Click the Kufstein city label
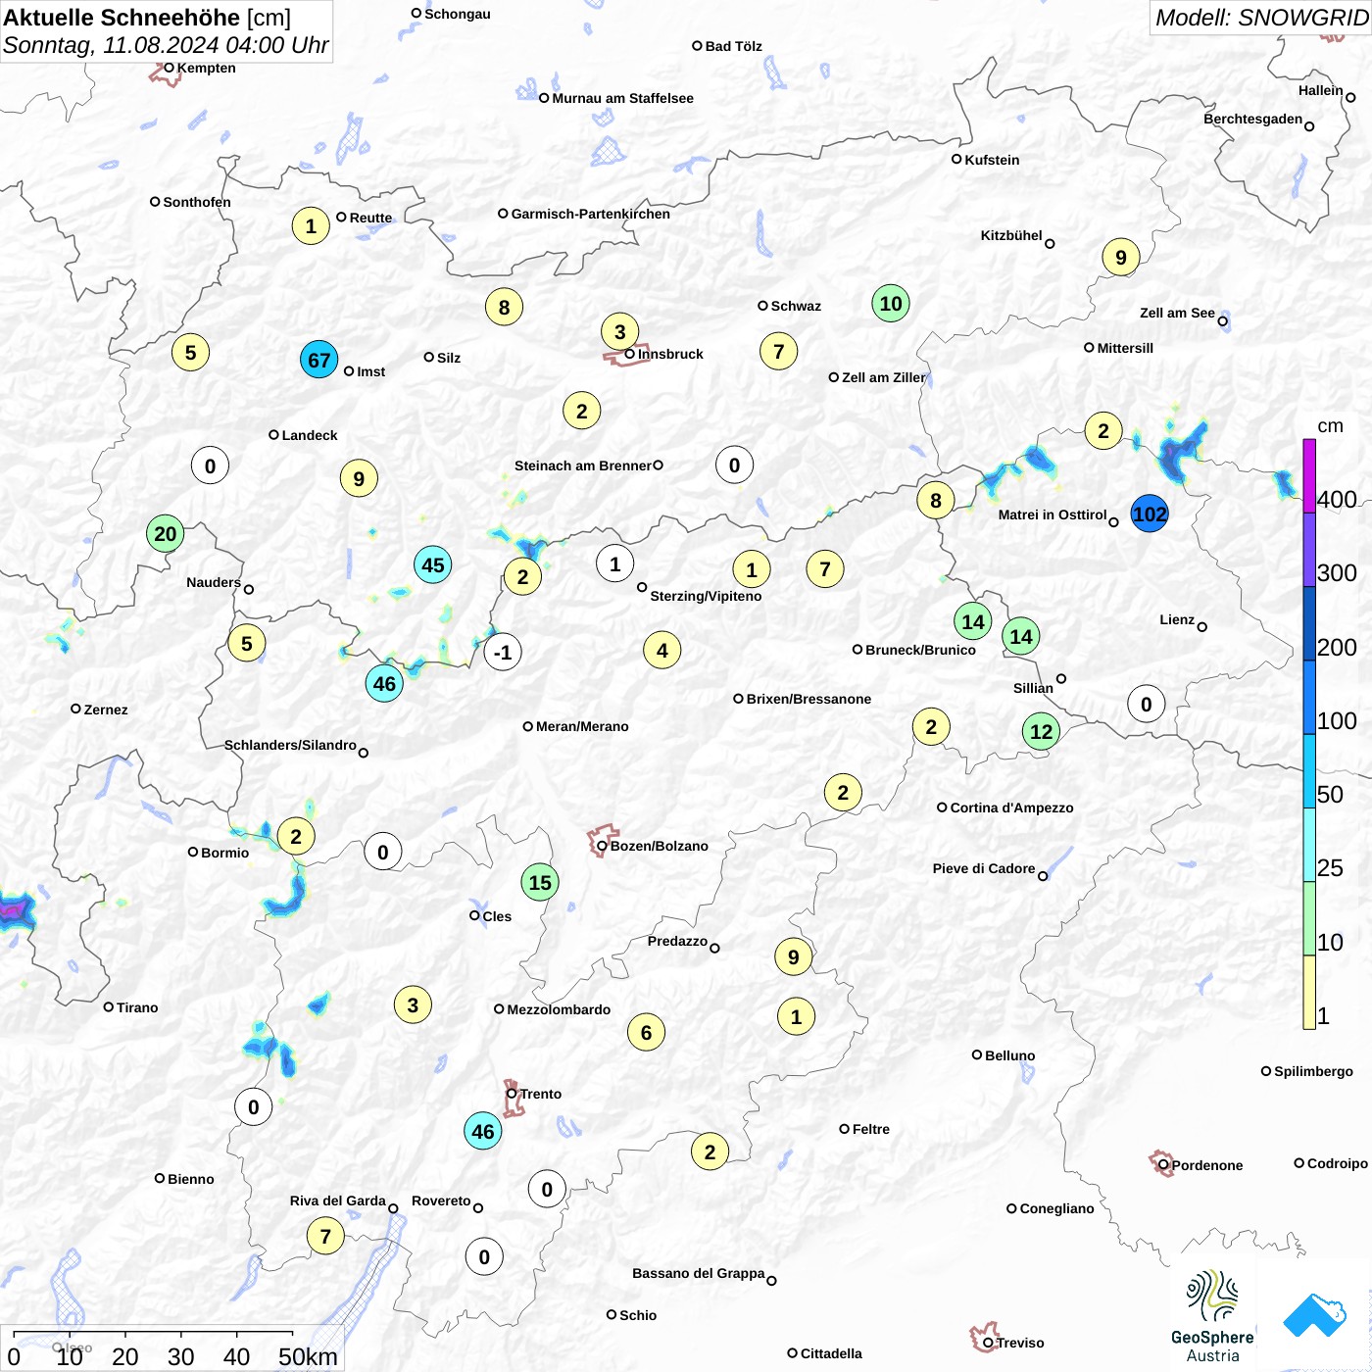This screenshot has height=1372, width=1372. pyautogui.click(x=992, y=160)
